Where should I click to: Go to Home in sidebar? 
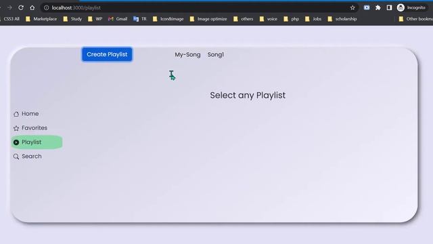[x=26, y=114]
